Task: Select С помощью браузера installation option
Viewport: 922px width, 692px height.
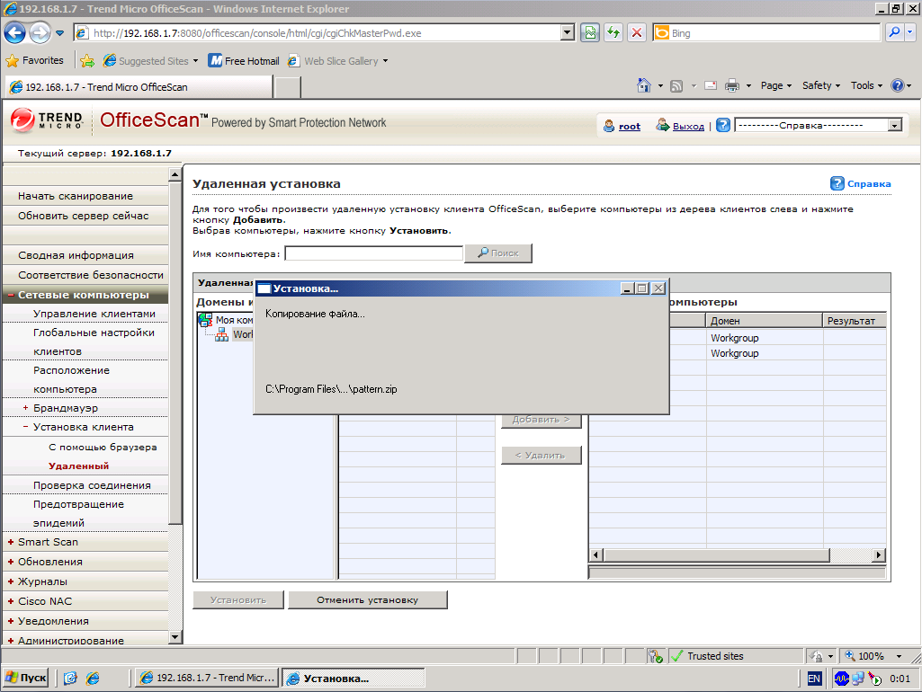Action: click(103, 447)
